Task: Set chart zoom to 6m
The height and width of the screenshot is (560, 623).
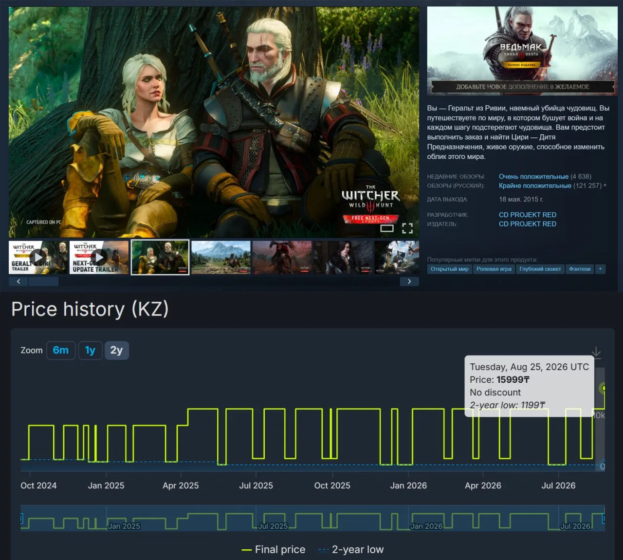Action: coord(61,350)
